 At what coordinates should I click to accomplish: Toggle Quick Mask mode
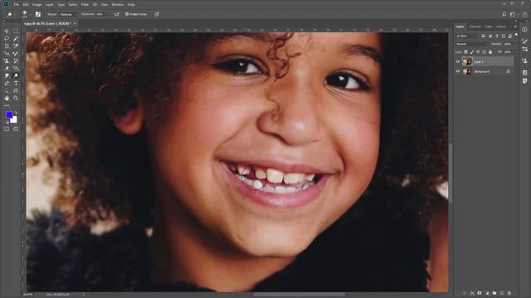(x=7, y=129)
